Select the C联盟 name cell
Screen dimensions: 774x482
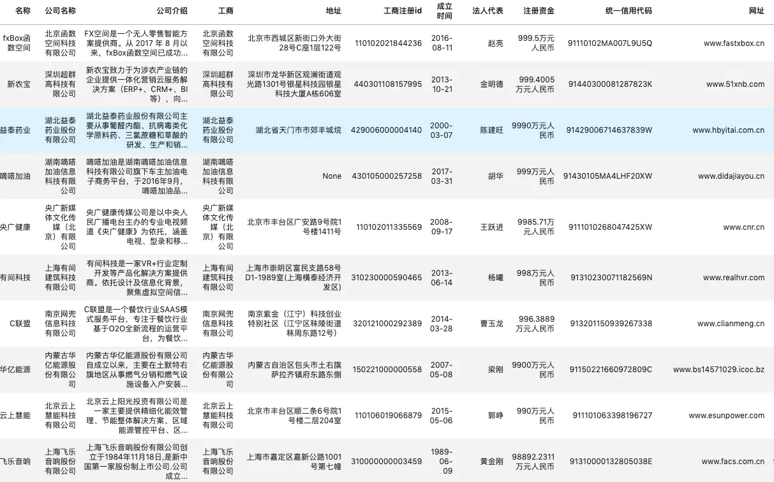[x=20, y=324]
